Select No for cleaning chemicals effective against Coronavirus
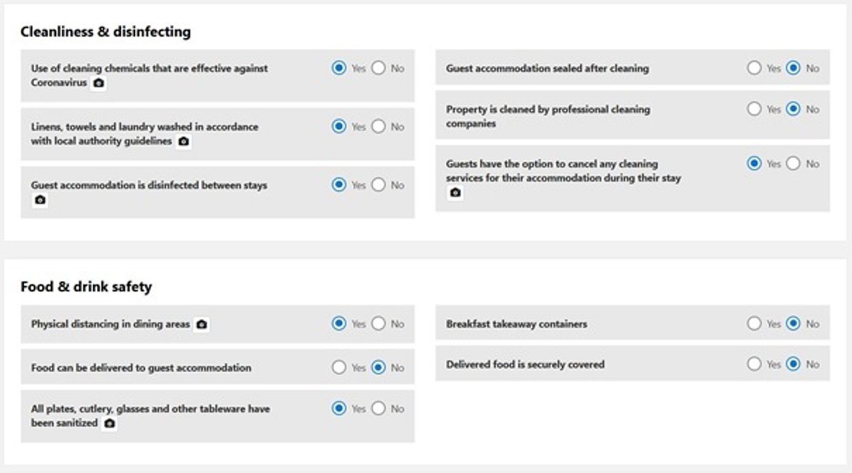The width and height of the screenshot is (852, 473). [x=379, y=68]
